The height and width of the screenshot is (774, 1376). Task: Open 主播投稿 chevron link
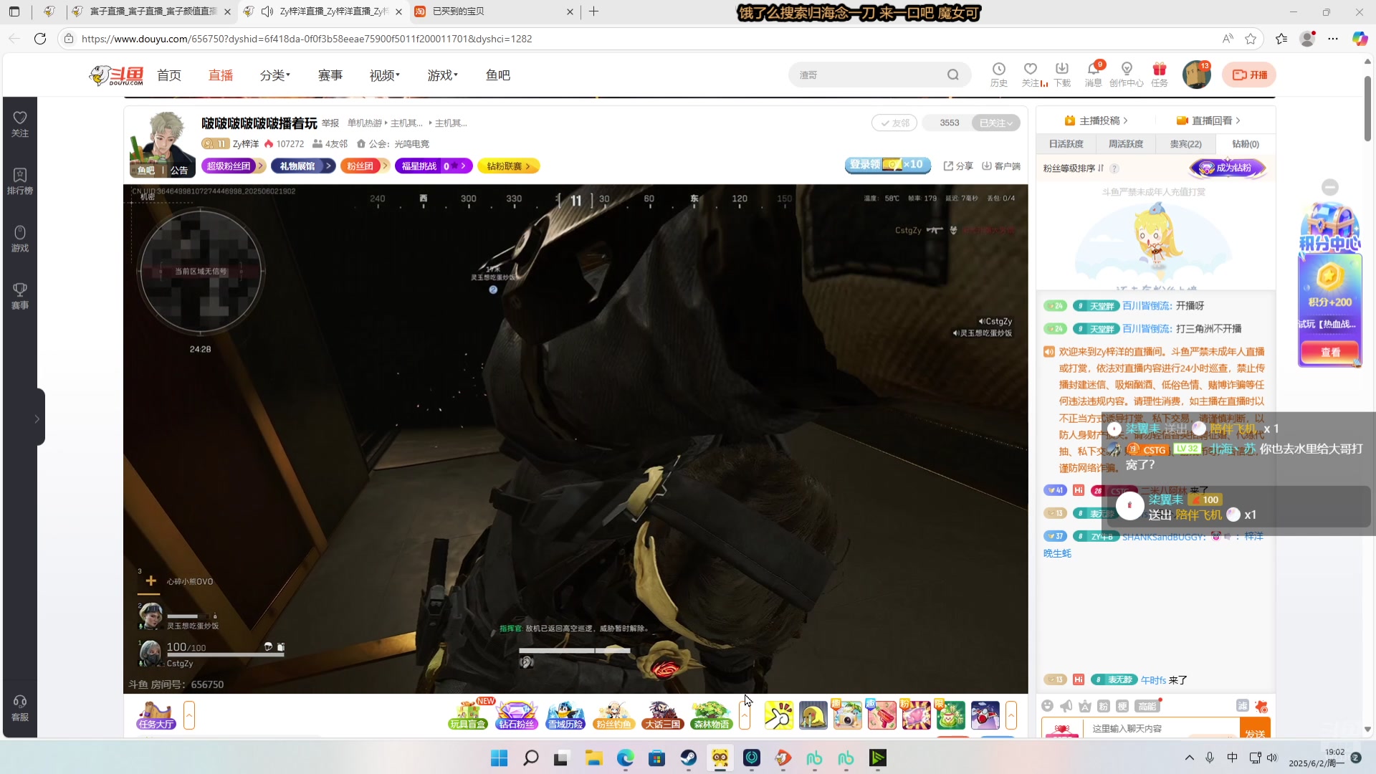pos(1096,120)
